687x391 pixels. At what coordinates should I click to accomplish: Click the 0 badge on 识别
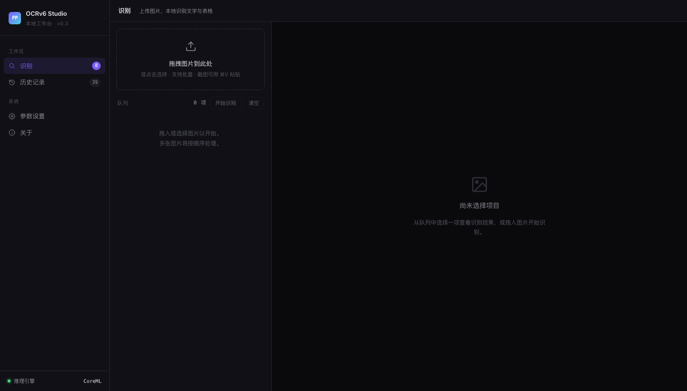(96, 66)
